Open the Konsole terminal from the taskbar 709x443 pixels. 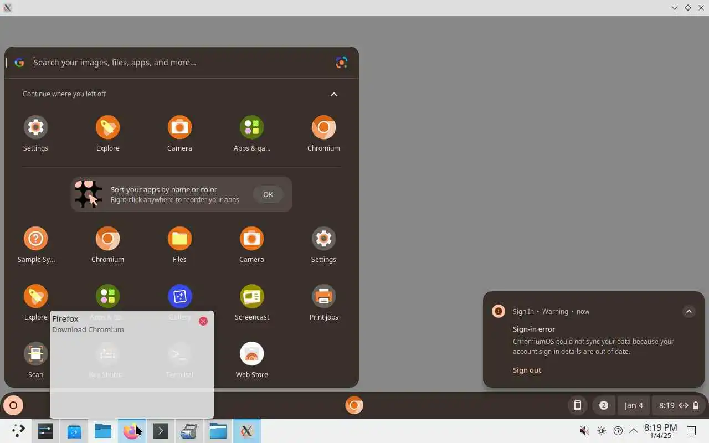pyautogui.click(x=161, y=431)
